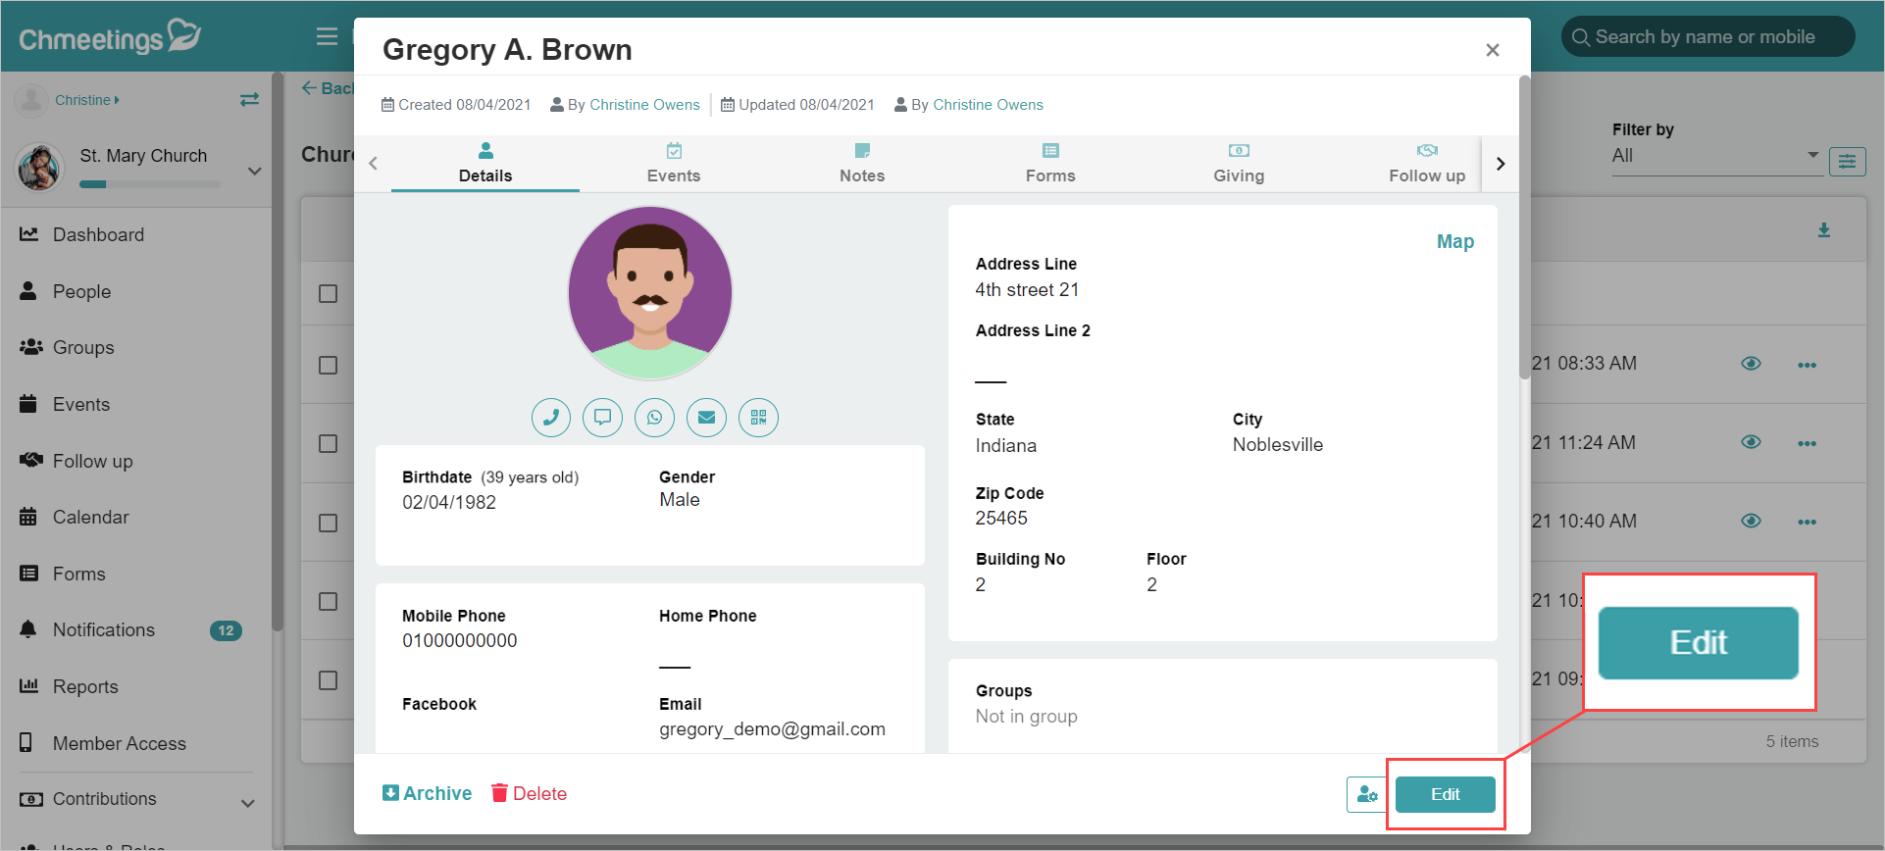
Task: Open the hamburger menu icon
Action: coord(327,37)
